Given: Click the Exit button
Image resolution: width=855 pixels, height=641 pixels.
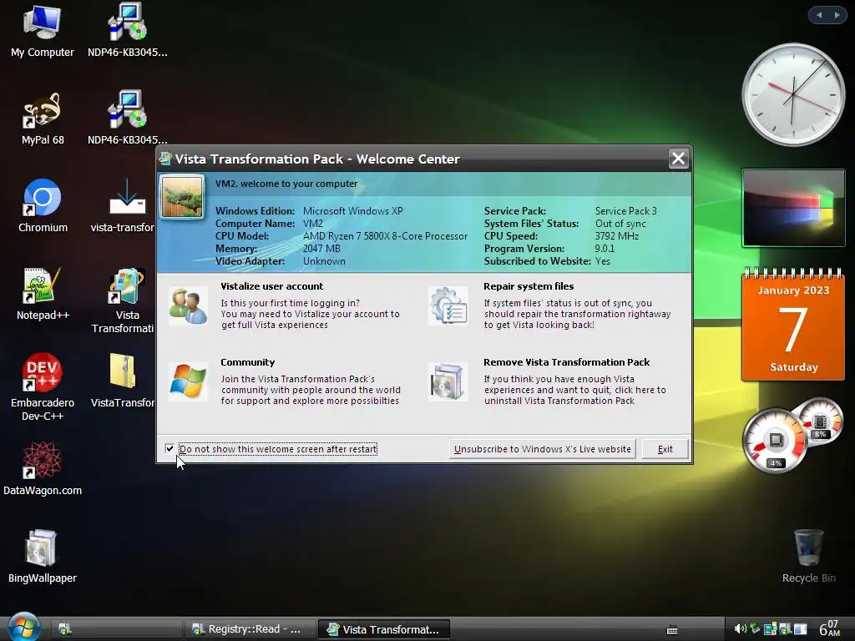Looking at the screenshot, I should tap(665, 449).
